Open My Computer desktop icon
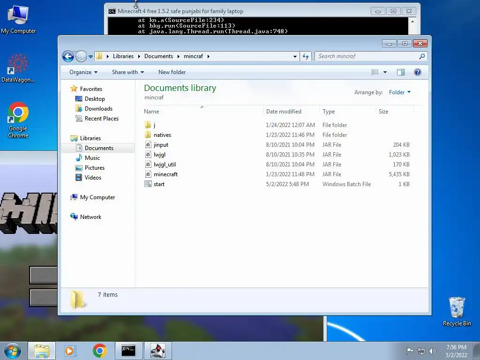This screenshot has height=360, width=480. pyautogui.click(x=18, y=19)
